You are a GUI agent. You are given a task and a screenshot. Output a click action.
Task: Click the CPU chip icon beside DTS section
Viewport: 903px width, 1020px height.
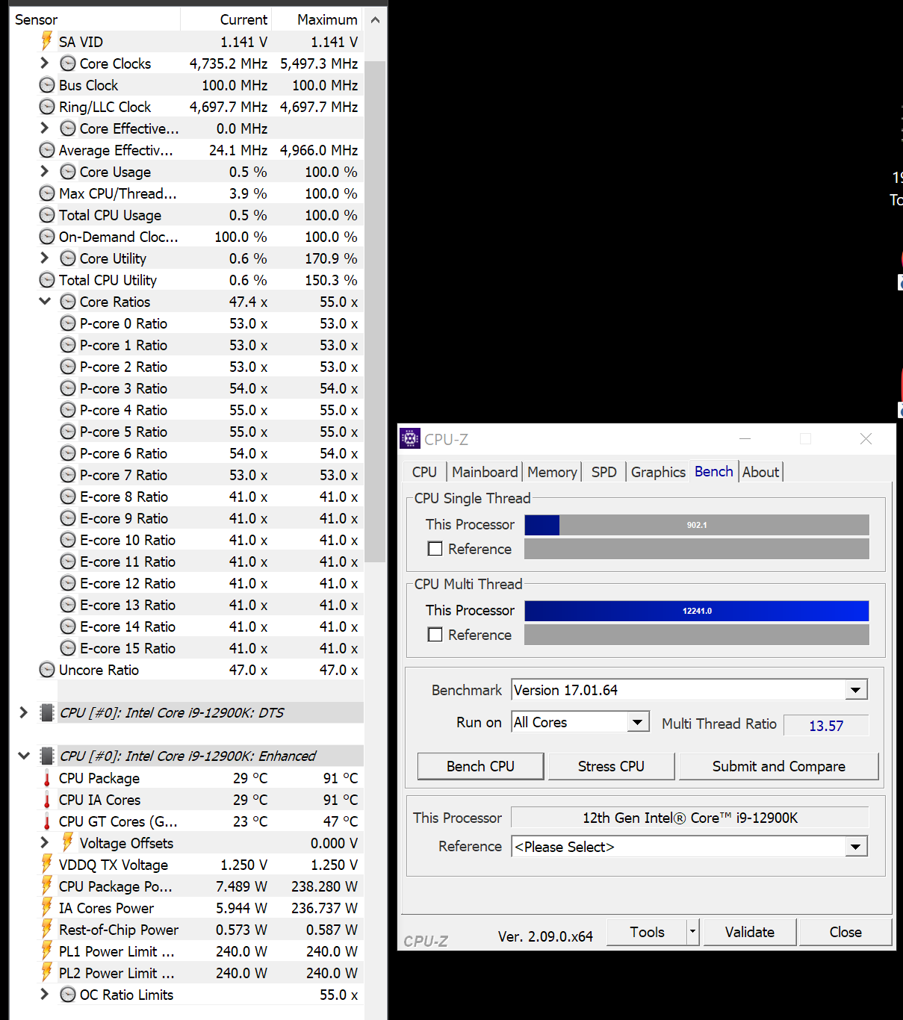47,712
